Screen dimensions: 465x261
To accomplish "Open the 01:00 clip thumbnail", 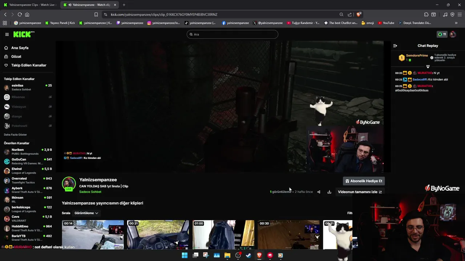I will coord(223,235).
